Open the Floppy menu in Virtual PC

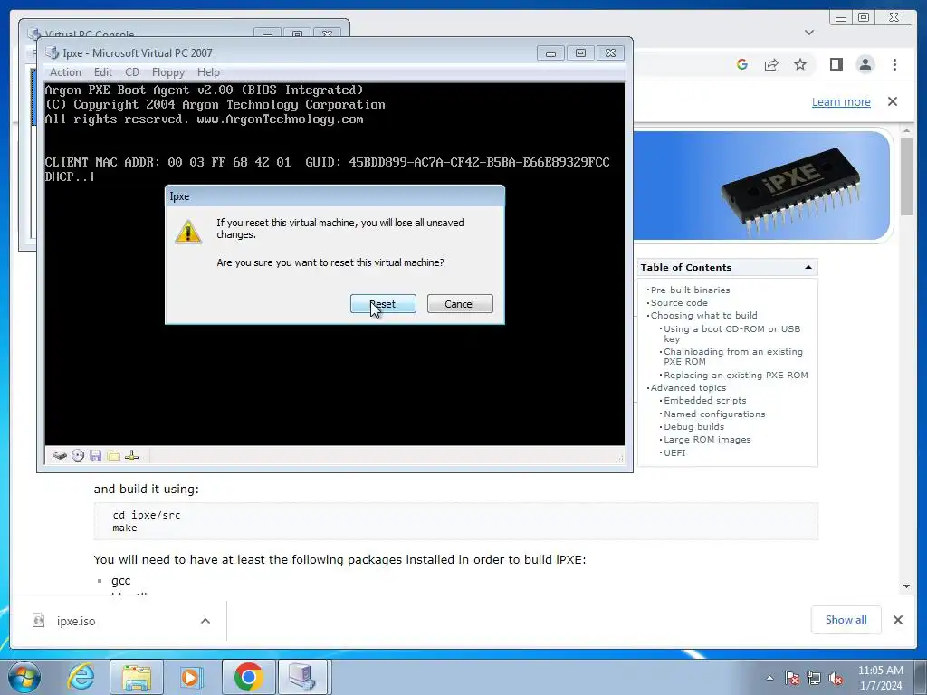[167, 72]
